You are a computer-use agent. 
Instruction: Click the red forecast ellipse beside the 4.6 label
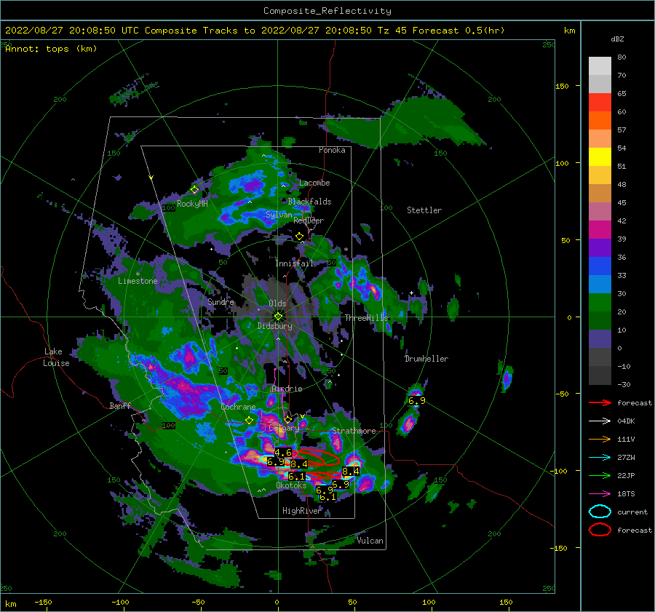[x=319, y=457]
